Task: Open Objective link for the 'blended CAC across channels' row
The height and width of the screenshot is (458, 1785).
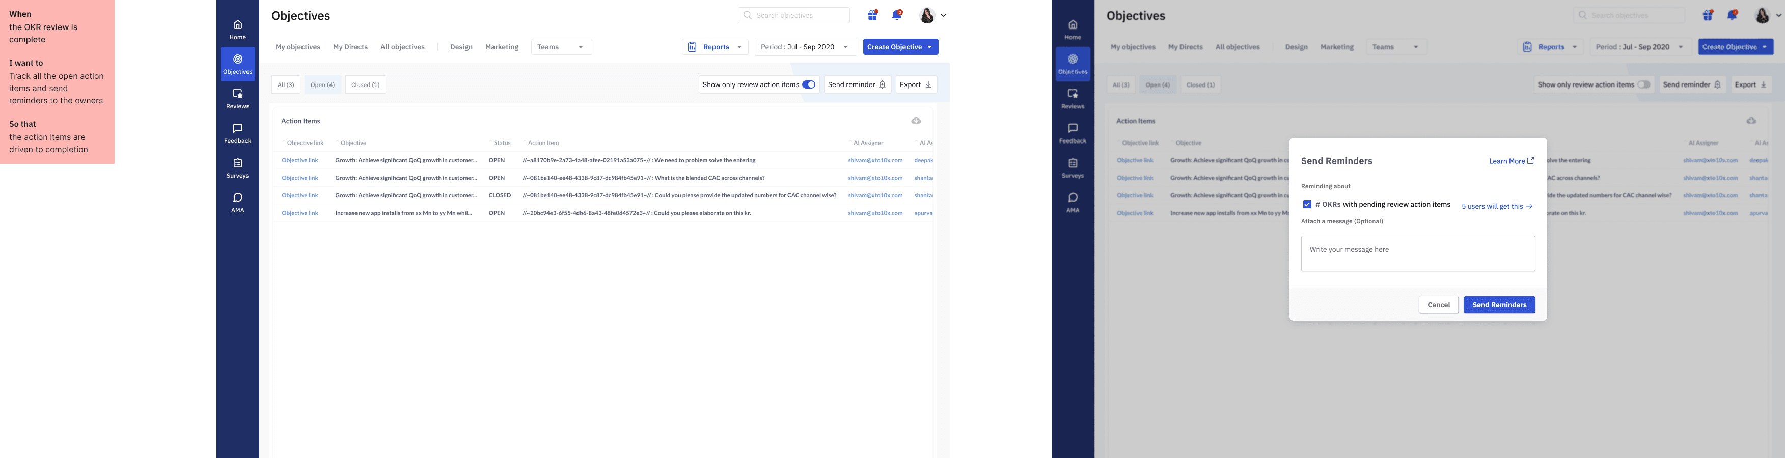Action: [300, 178]
